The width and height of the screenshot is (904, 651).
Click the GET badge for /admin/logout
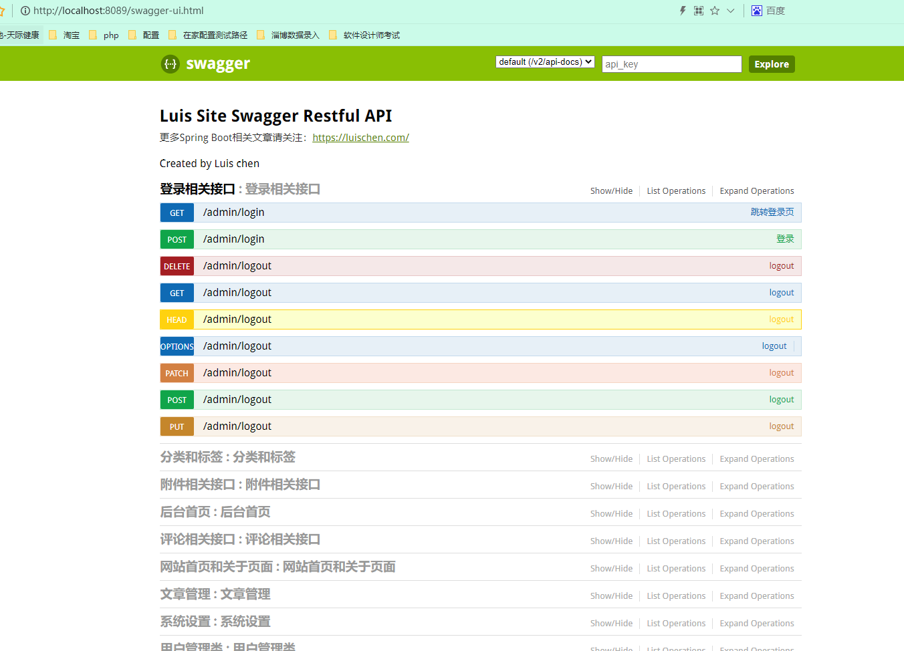click(177, 293)
